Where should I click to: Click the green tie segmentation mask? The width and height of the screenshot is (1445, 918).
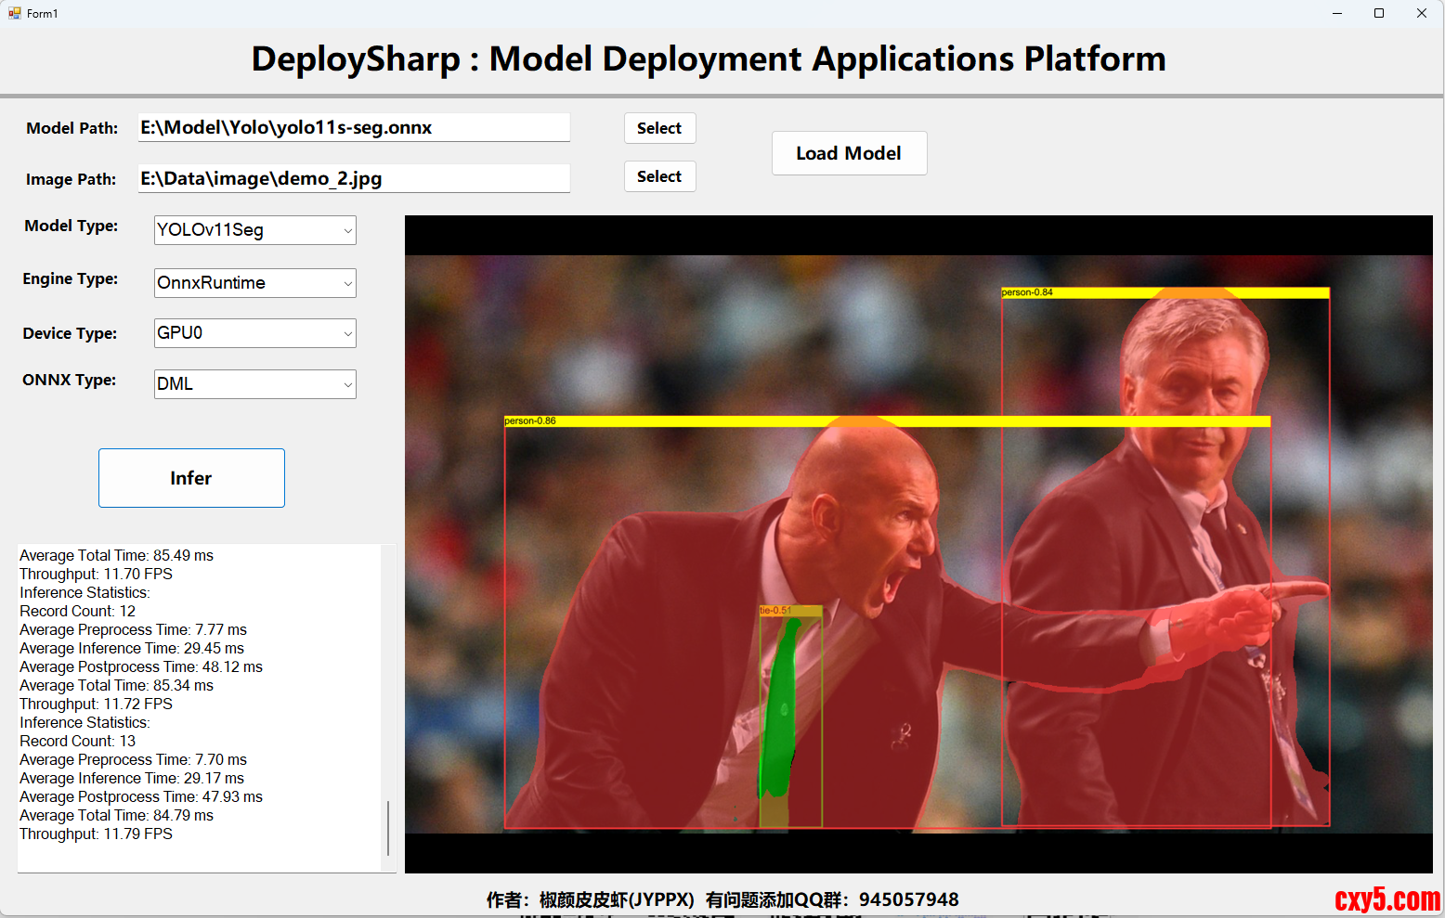point(778,715)
